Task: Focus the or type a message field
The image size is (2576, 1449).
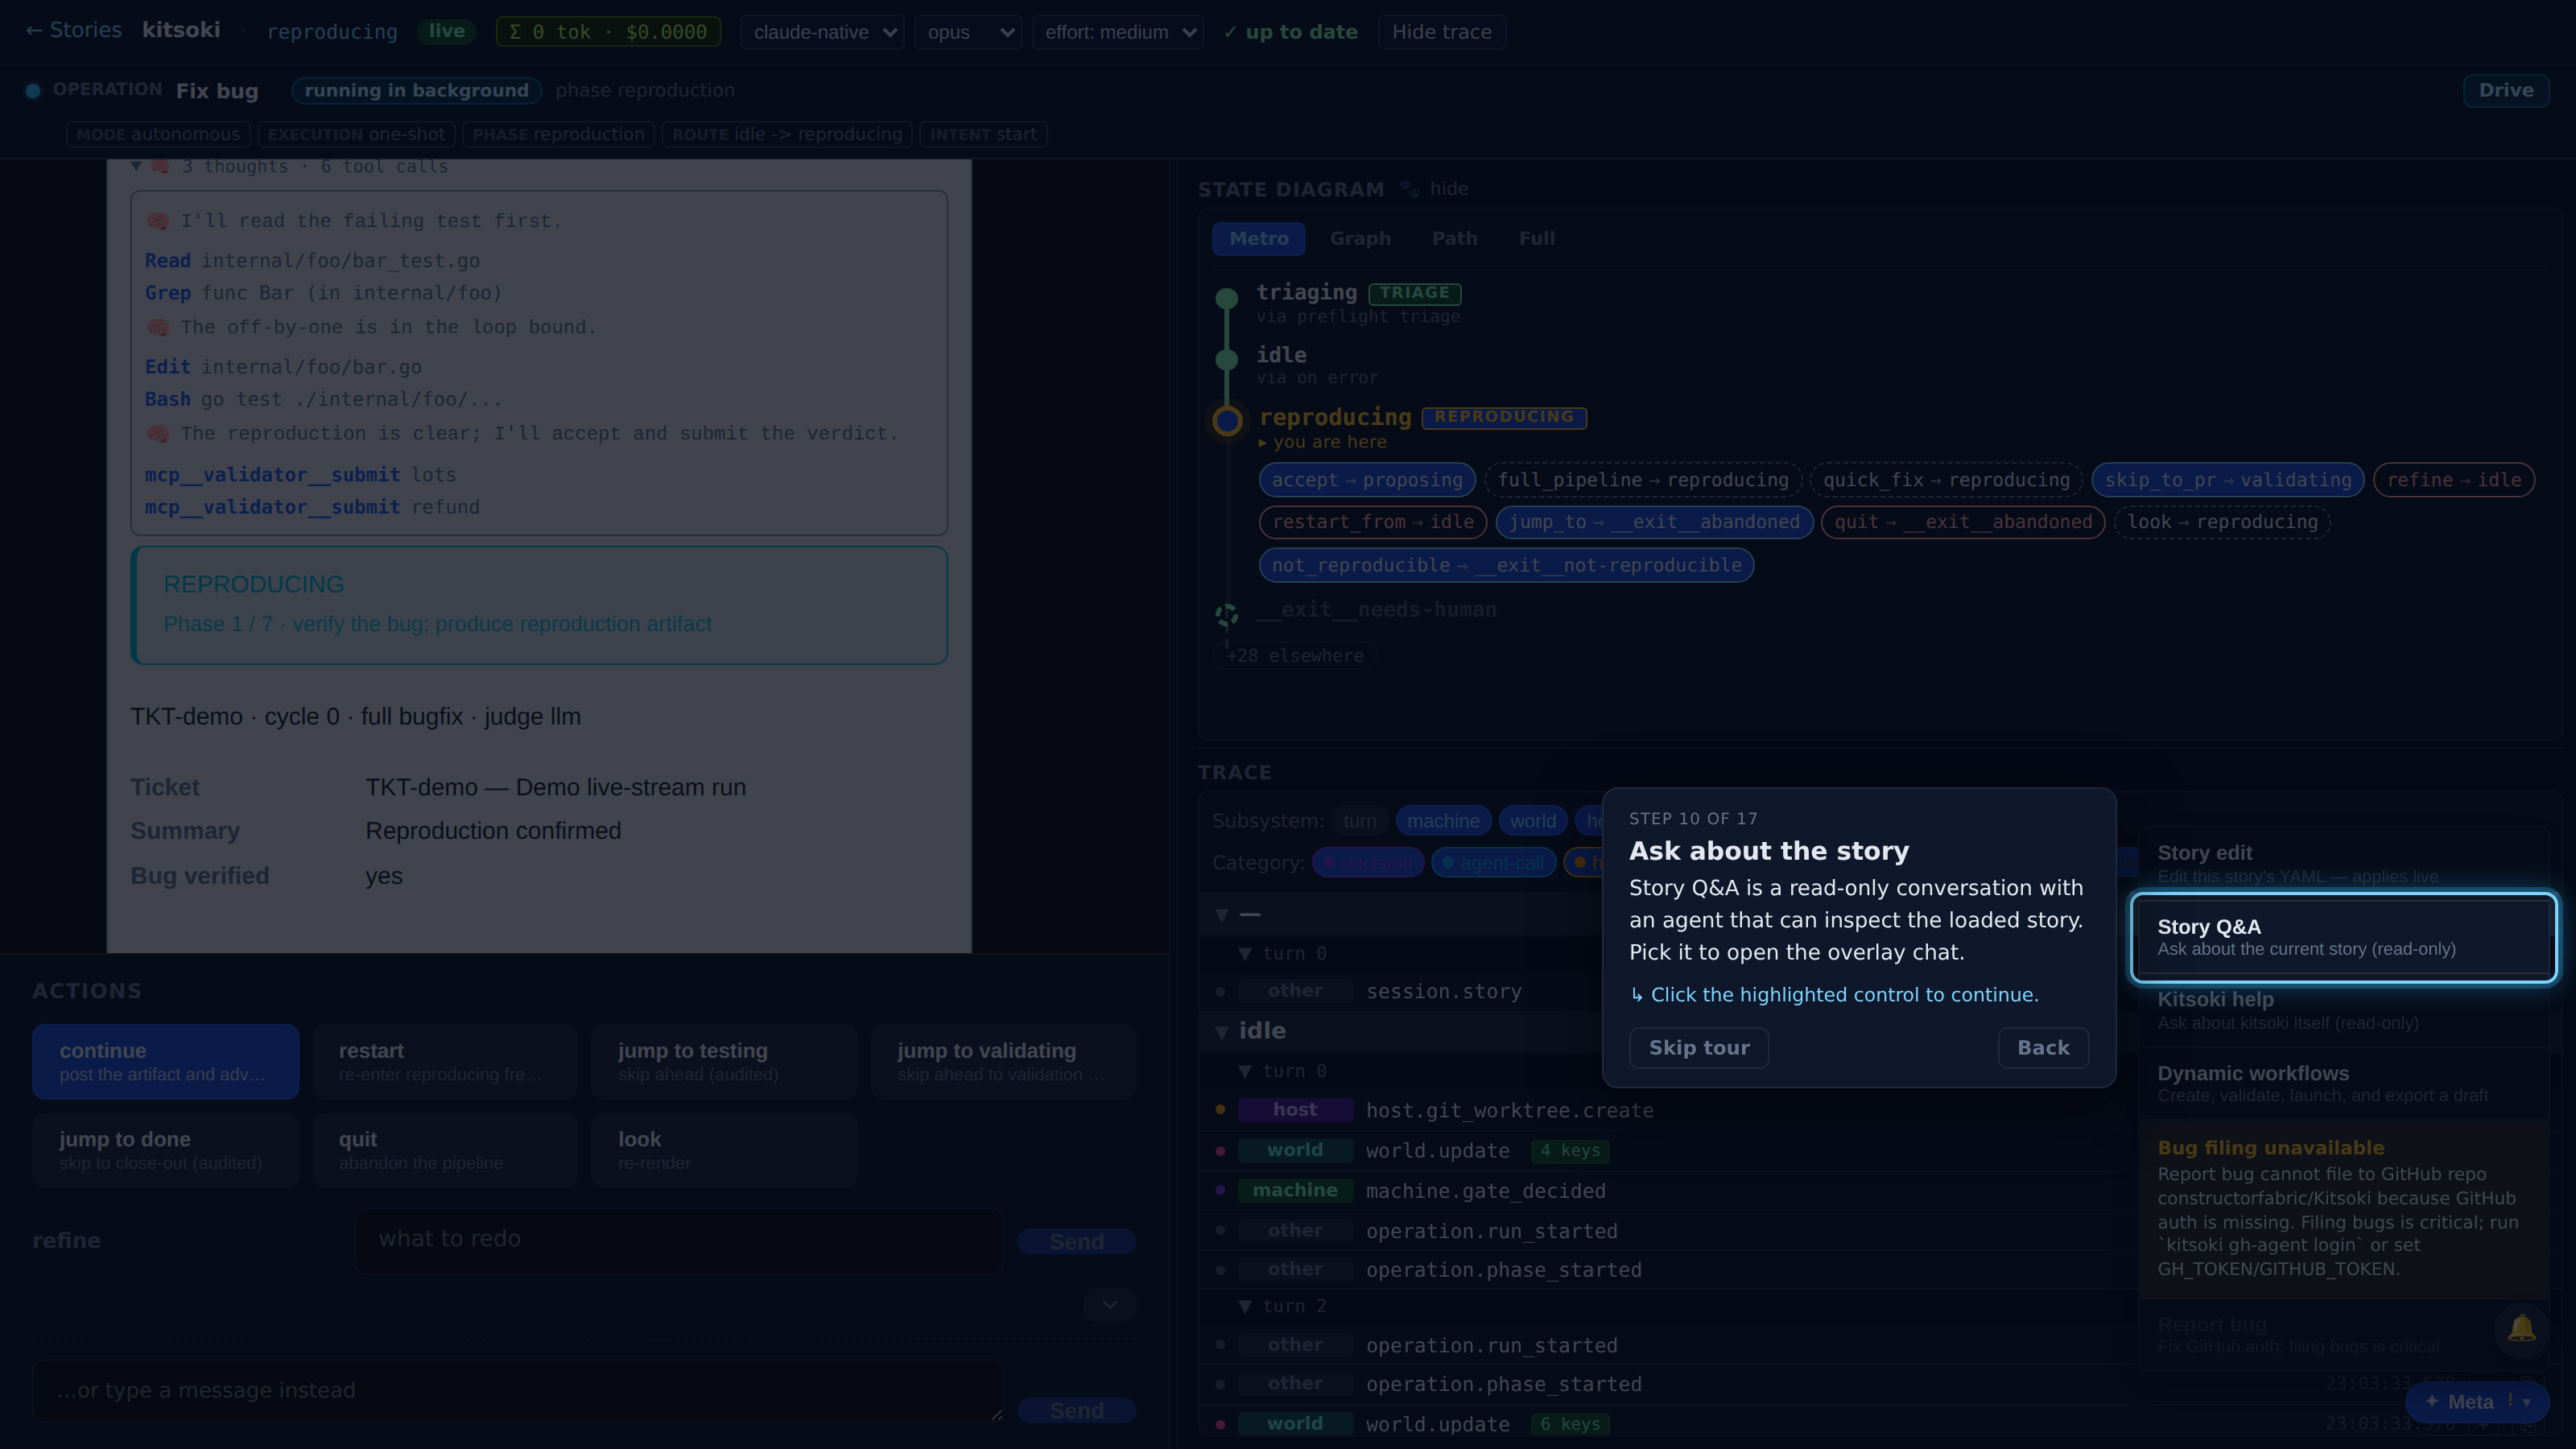Action: tap(517, 1390)
